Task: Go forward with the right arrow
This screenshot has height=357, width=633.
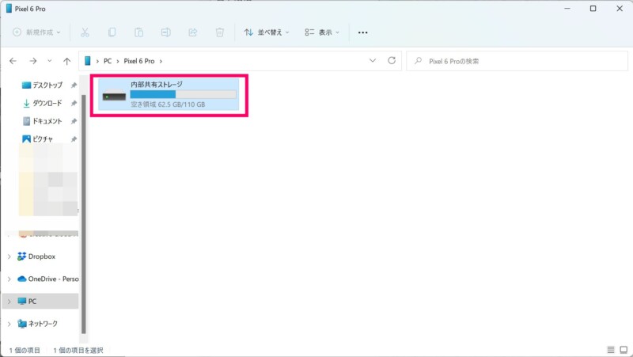Action: (x=33, y=61)
